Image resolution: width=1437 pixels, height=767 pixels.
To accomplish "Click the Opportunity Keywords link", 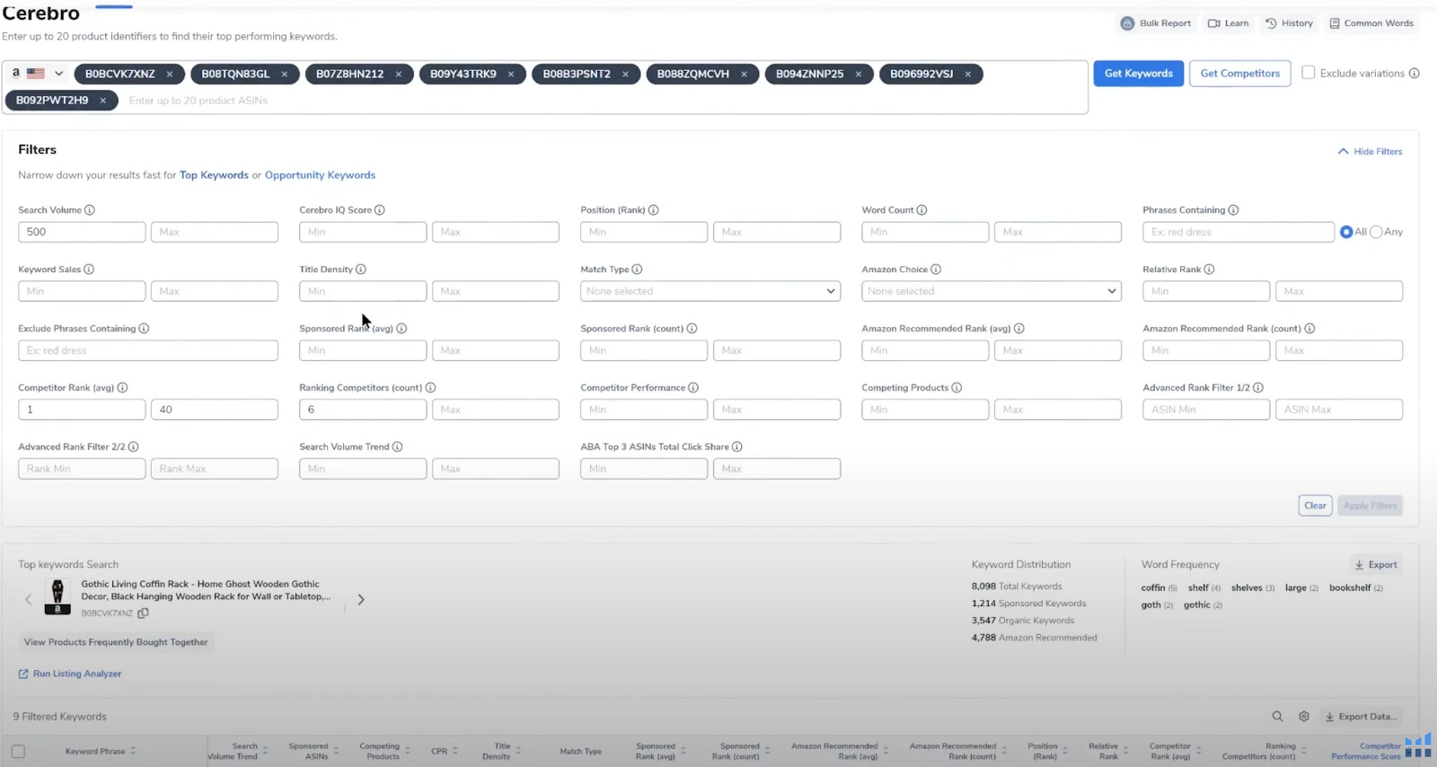I will 320,175.
